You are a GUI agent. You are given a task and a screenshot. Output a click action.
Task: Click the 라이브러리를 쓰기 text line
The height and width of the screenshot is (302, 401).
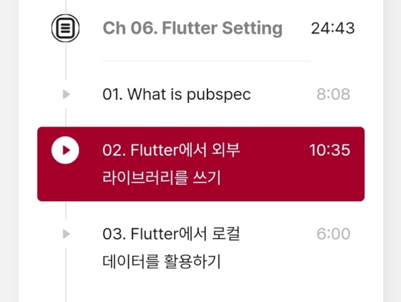pos(161,178)
